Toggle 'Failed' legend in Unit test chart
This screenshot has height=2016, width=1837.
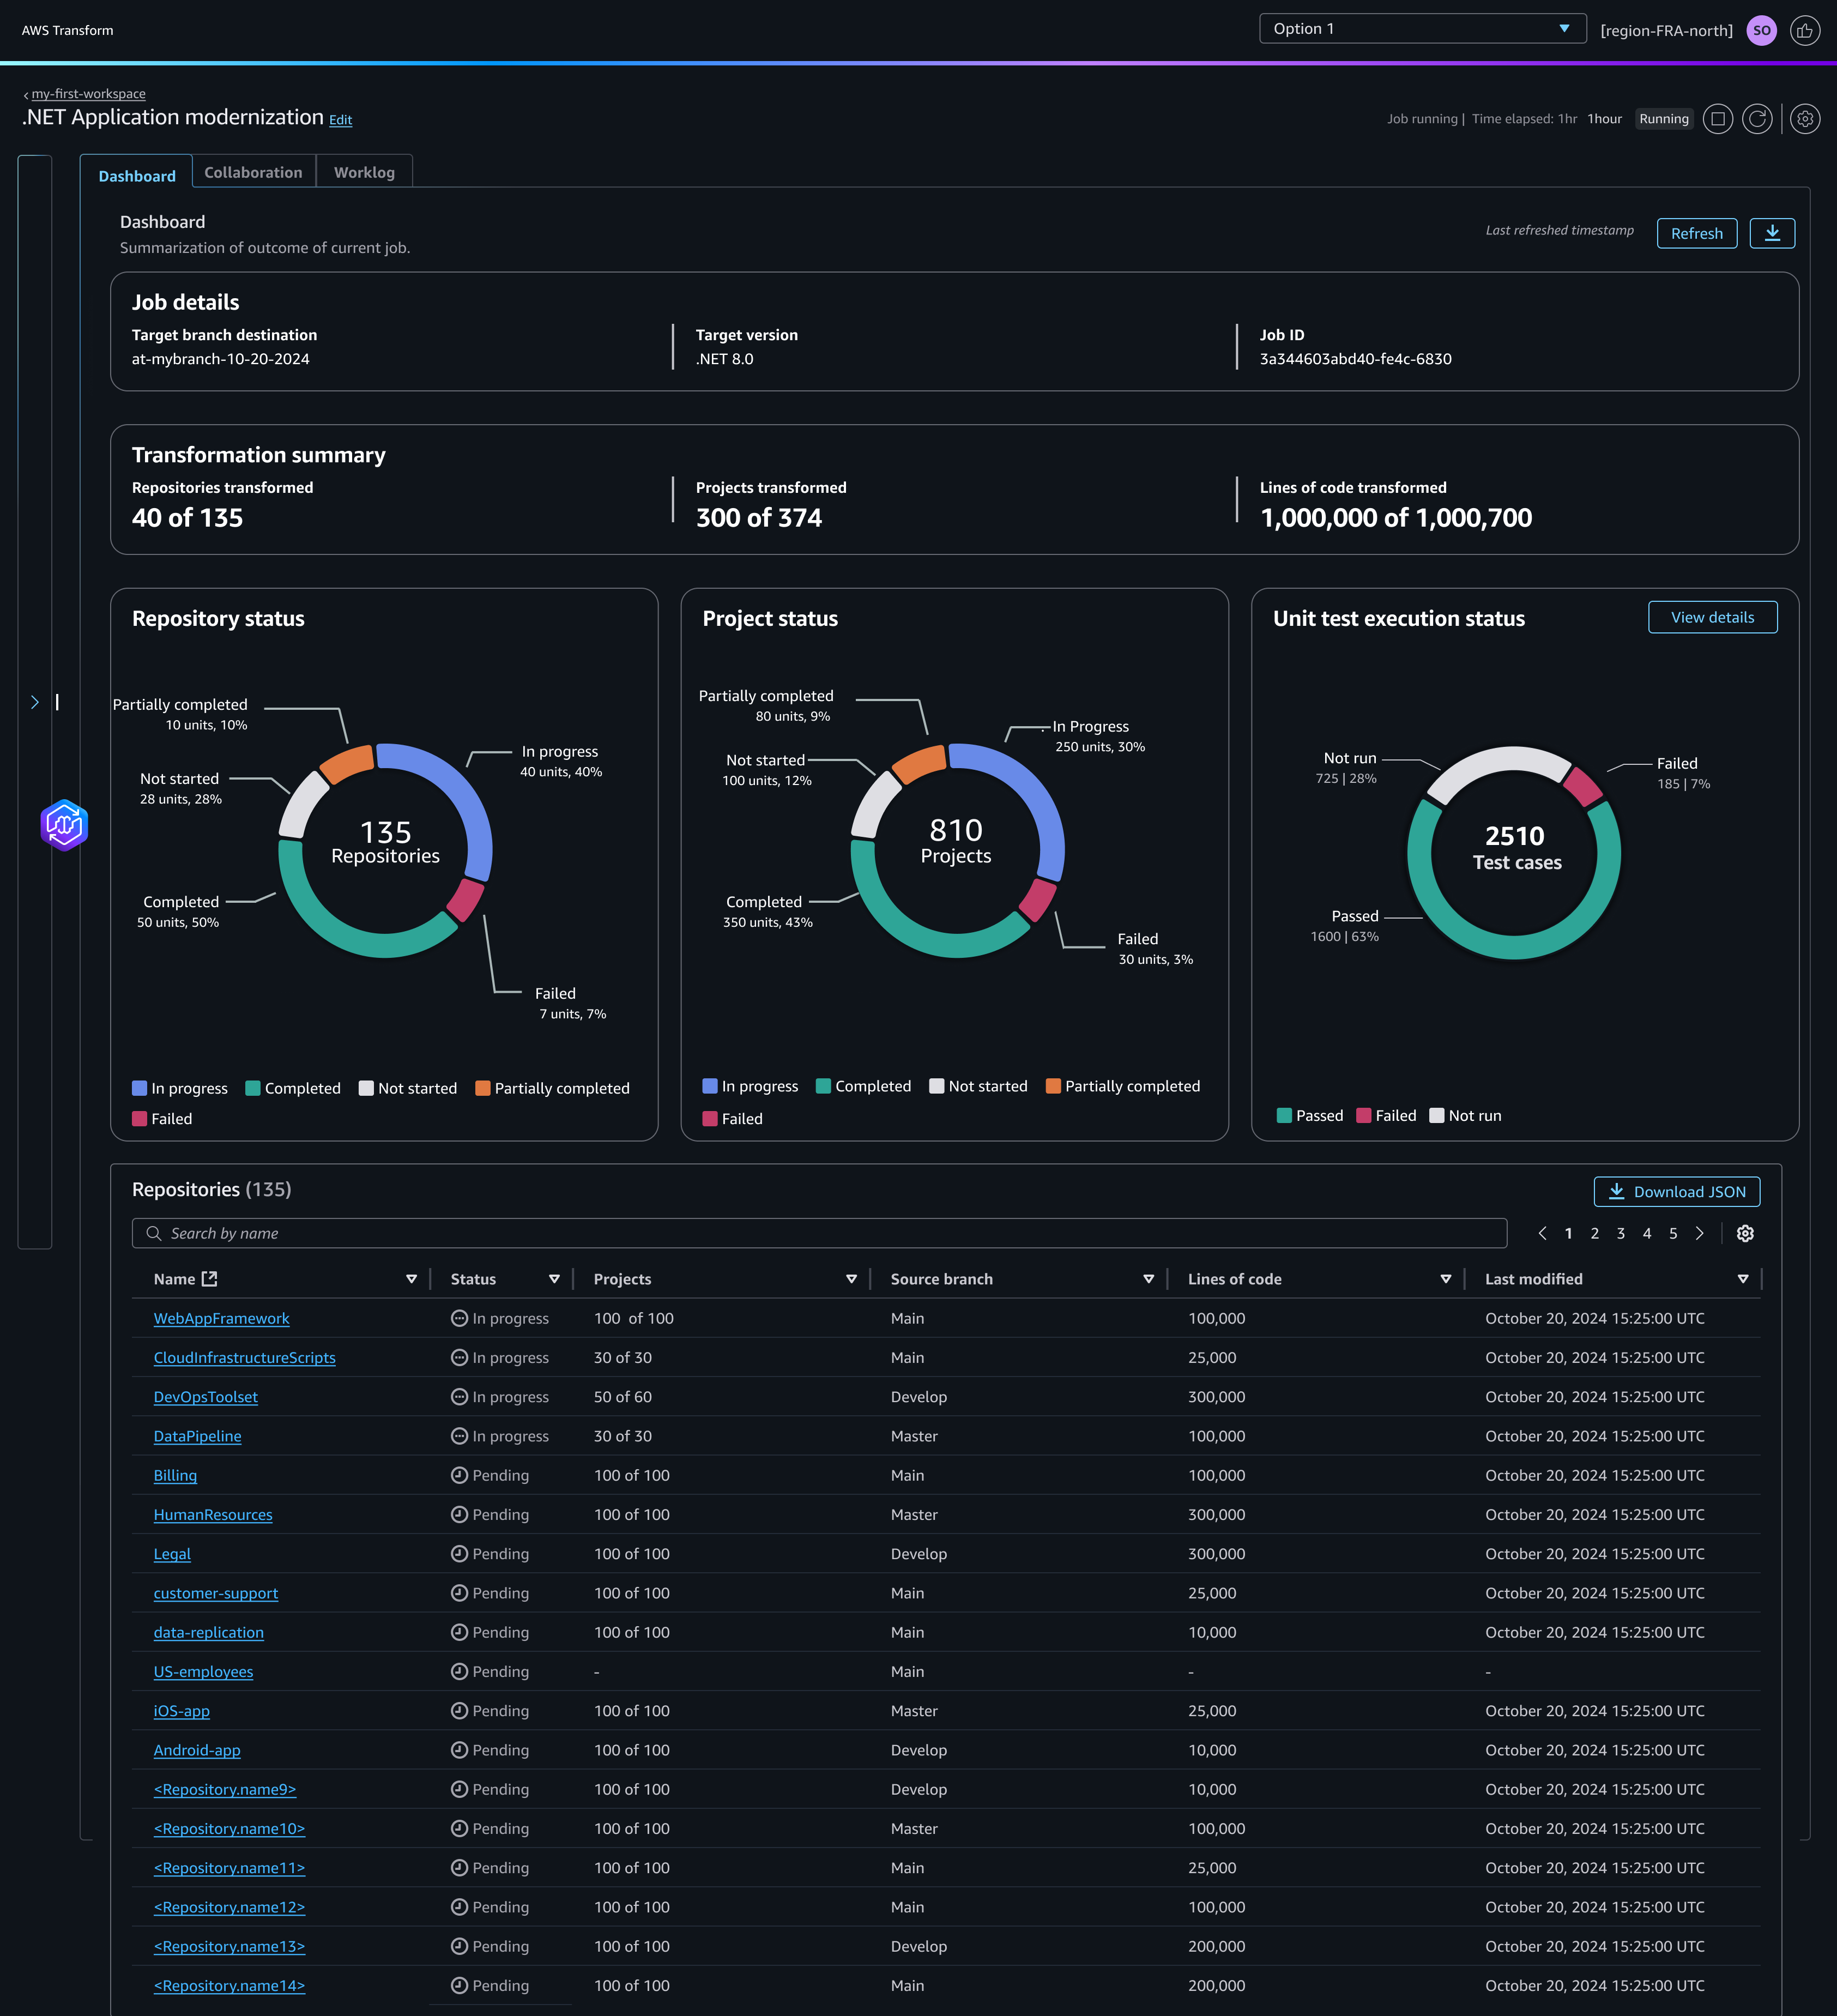click(1387, 1115)
